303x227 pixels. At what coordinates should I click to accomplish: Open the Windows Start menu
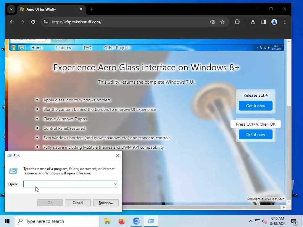(7, 221)
